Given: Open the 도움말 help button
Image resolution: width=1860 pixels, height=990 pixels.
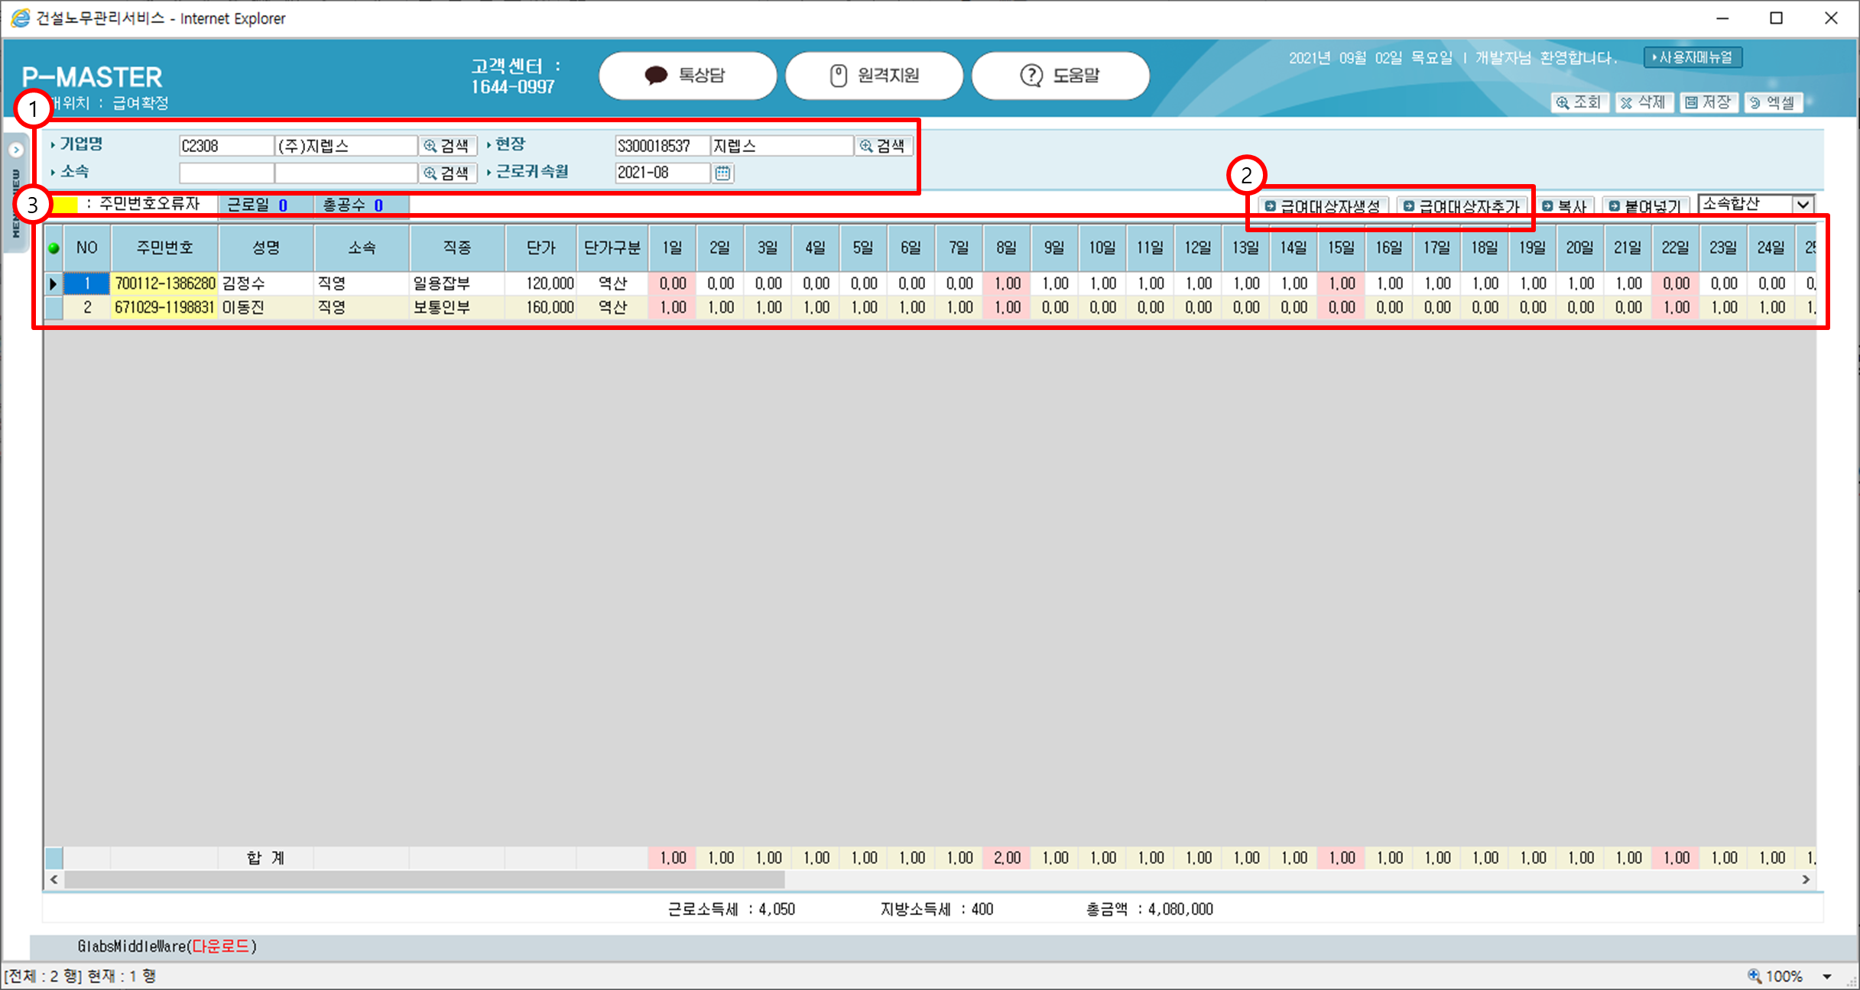Looking at the screenshot, I should [x=1060, y=76].
